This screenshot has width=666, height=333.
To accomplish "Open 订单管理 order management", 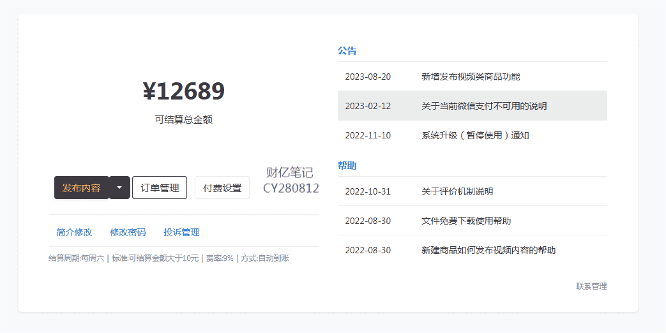I will coord(160,188).
